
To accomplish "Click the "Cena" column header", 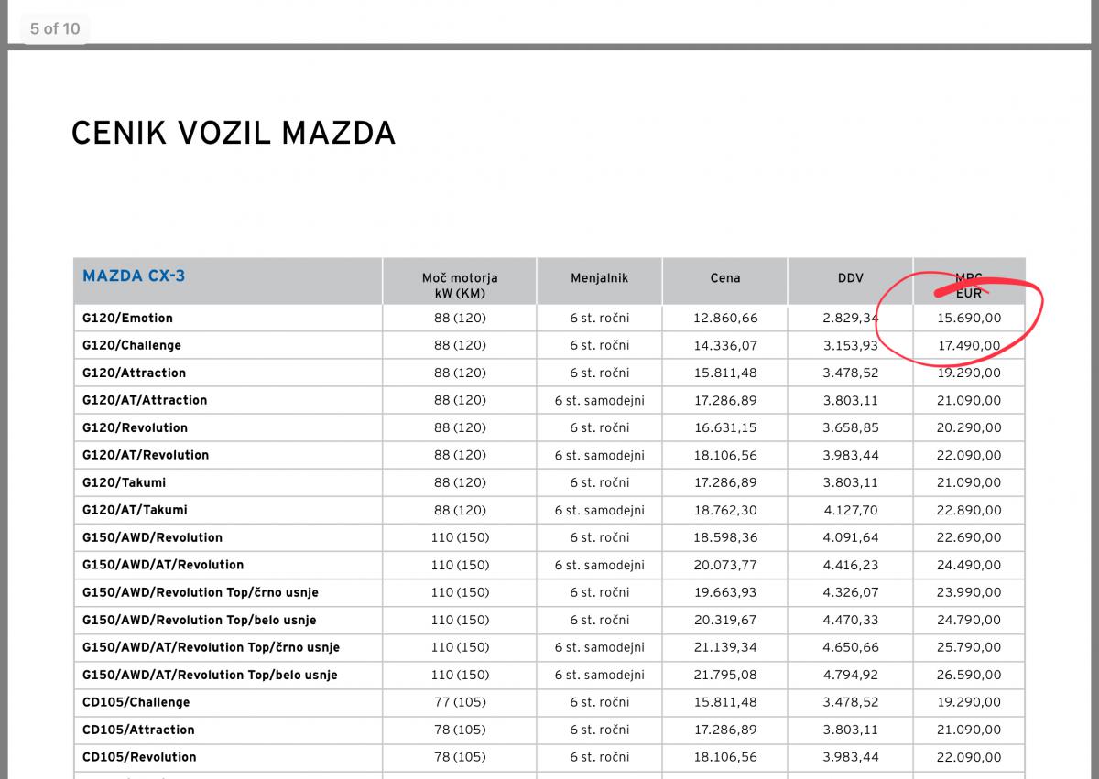I will coord(725,277).
